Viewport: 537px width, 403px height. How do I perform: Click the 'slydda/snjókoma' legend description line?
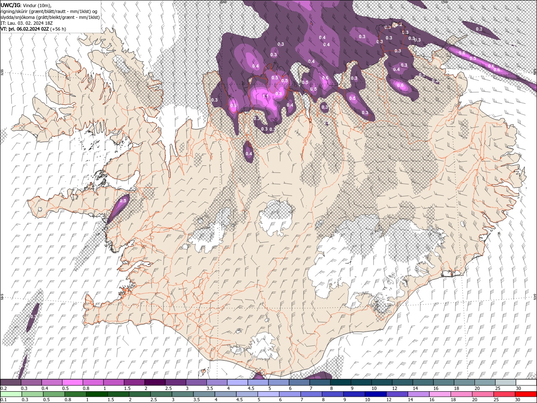(x=50, y=17)
